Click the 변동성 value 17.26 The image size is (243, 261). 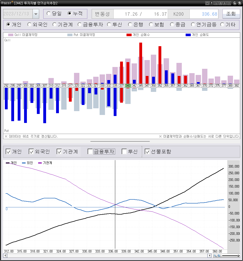pos(131,14)
